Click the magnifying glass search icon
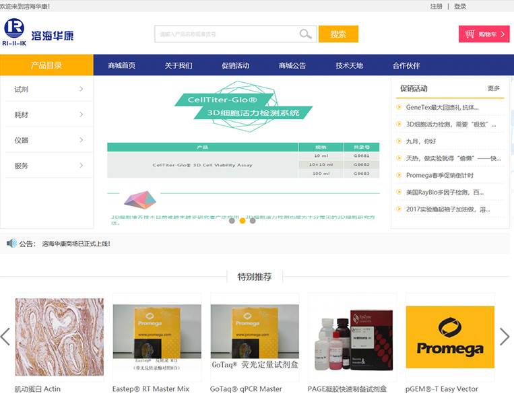 306,34
